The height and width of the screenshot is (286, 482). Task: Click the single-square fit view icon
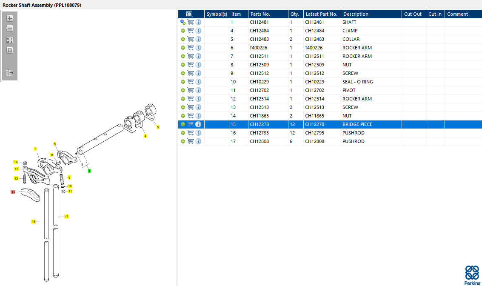pos(10,50)
